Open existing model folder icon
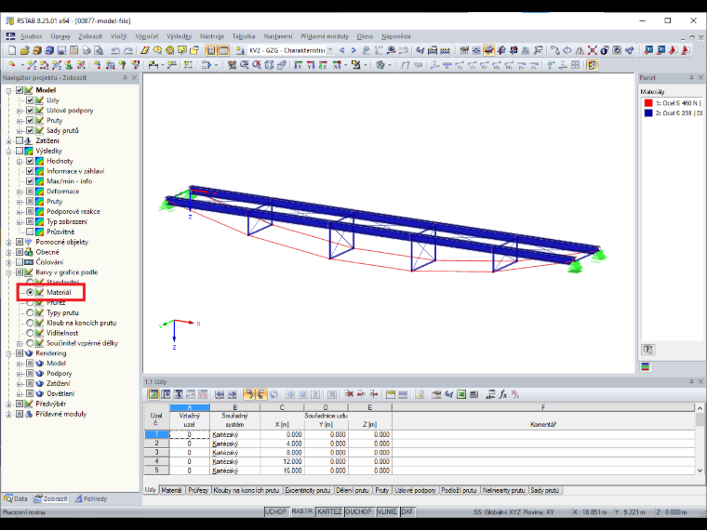 coord(25,50)
